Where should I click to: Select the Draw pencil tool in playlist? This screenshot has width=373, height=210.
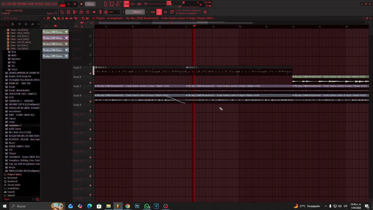click(x=54, y=18)
